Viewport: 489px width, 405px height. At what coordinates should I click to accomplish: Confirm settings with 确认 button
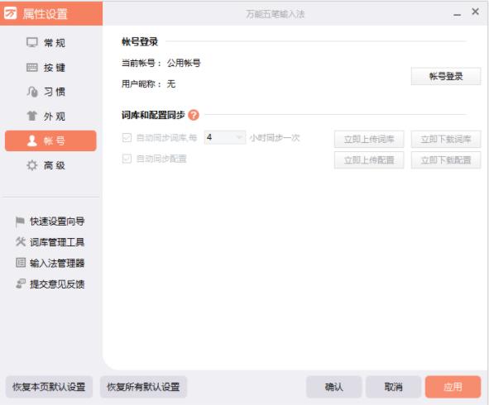click(334, 387)
